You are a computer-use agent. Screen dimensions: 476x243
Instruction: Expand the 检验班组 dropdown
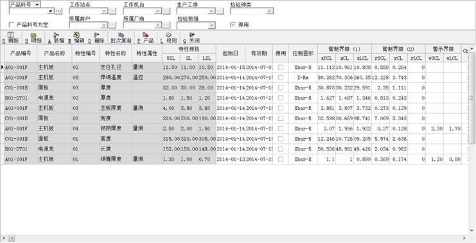[x=212, y=25]
